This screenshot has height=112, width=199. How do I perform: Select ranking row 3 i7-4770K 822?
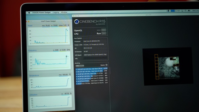point(91,73)
